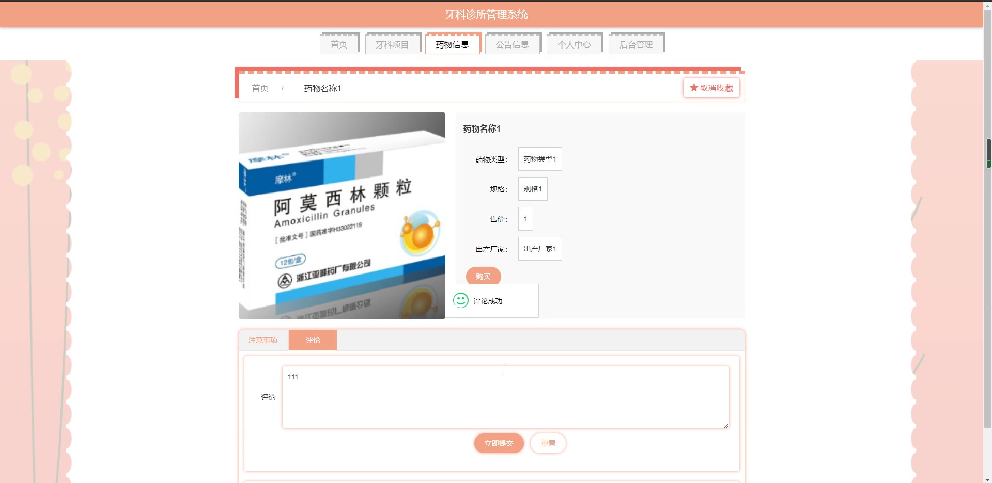The height and width of the screenshot is (483, 992).
Task: Click the smiley icon in 评论成功 toast
Action: [460, 300]
